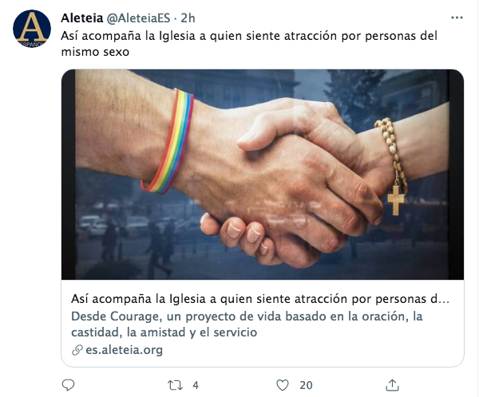Open the share upload icon

[392, 385]
